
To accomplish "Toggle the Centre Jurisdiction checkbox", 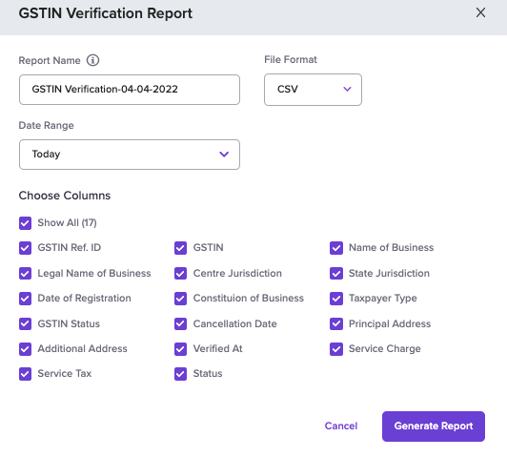I will [180, 274].
